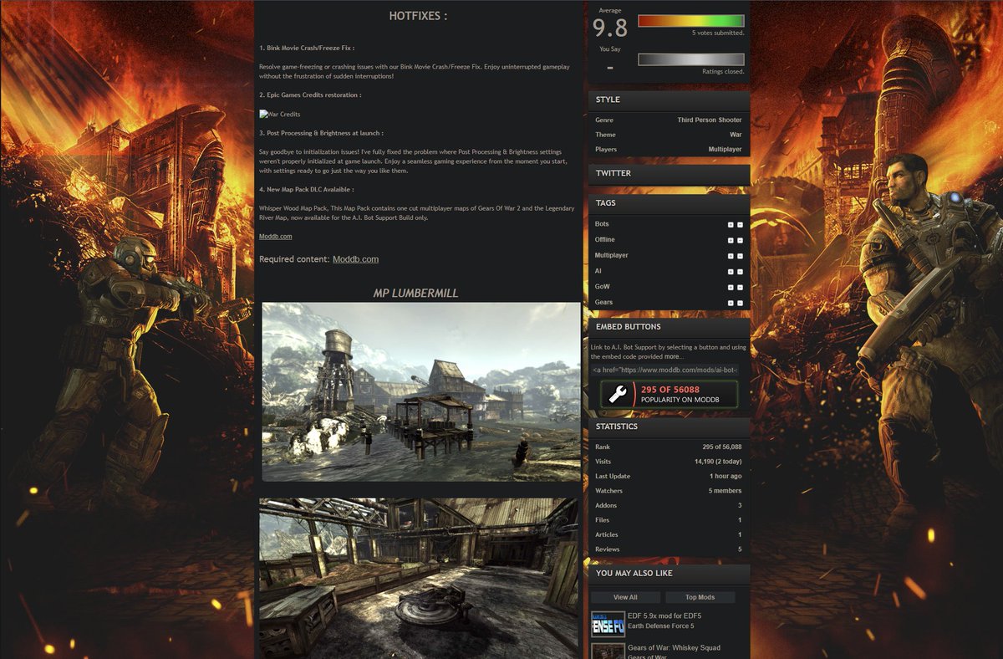Click minus icon next to GoW tag
Viewport: 1003px width, 659px height.
[740, 287]
